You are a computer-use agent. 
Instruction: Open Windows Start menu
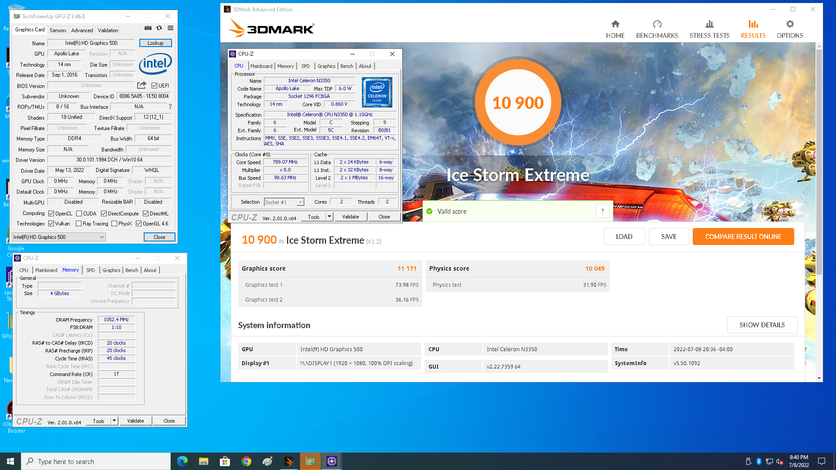click(x=10, y=461)
